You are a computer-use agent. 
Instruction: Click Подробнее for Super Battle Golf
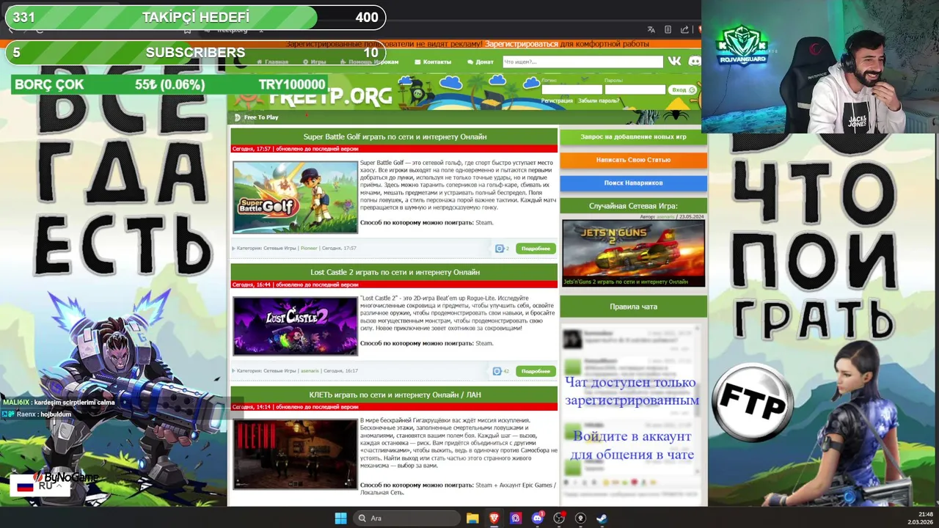click(536, 249)
